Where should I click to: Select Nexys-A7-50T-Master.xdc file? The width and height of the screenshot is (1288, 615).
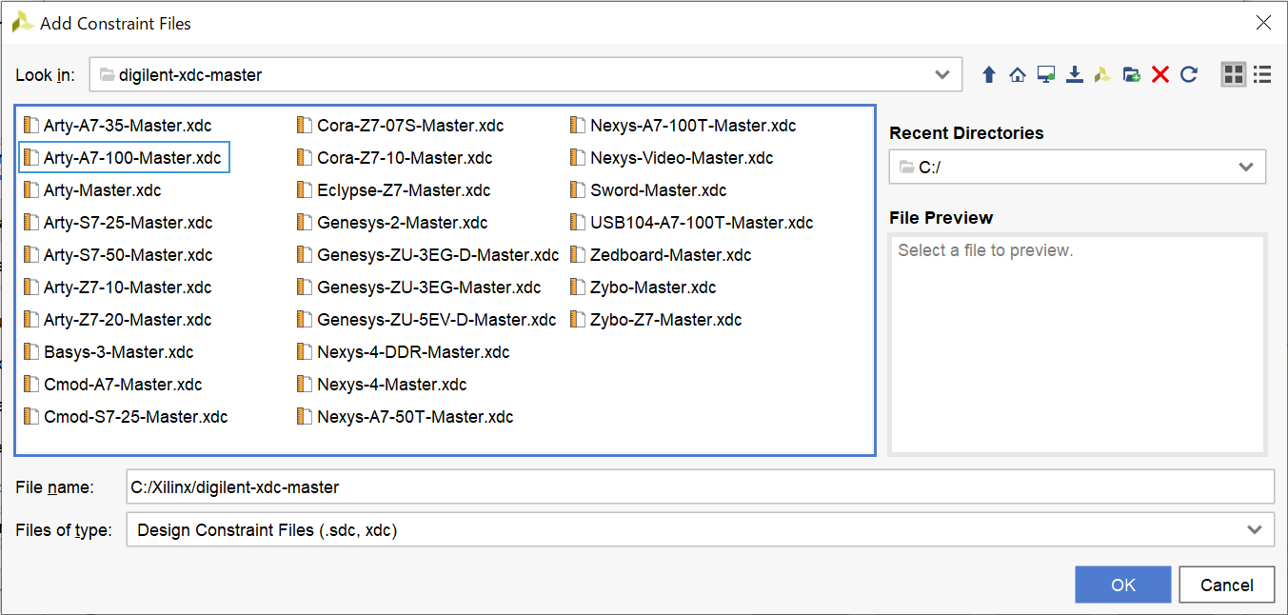pos(406,417)
